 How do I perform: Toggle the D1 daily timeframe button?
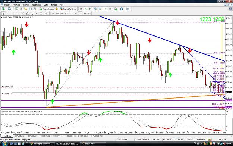[80, 13]
